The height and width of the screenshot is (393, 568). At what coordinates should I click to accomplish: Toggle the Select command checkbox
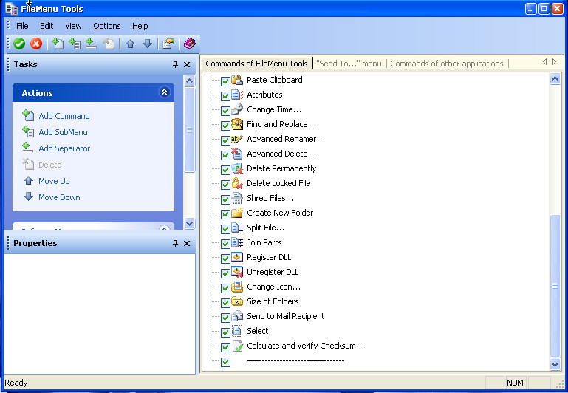point(225,332)
